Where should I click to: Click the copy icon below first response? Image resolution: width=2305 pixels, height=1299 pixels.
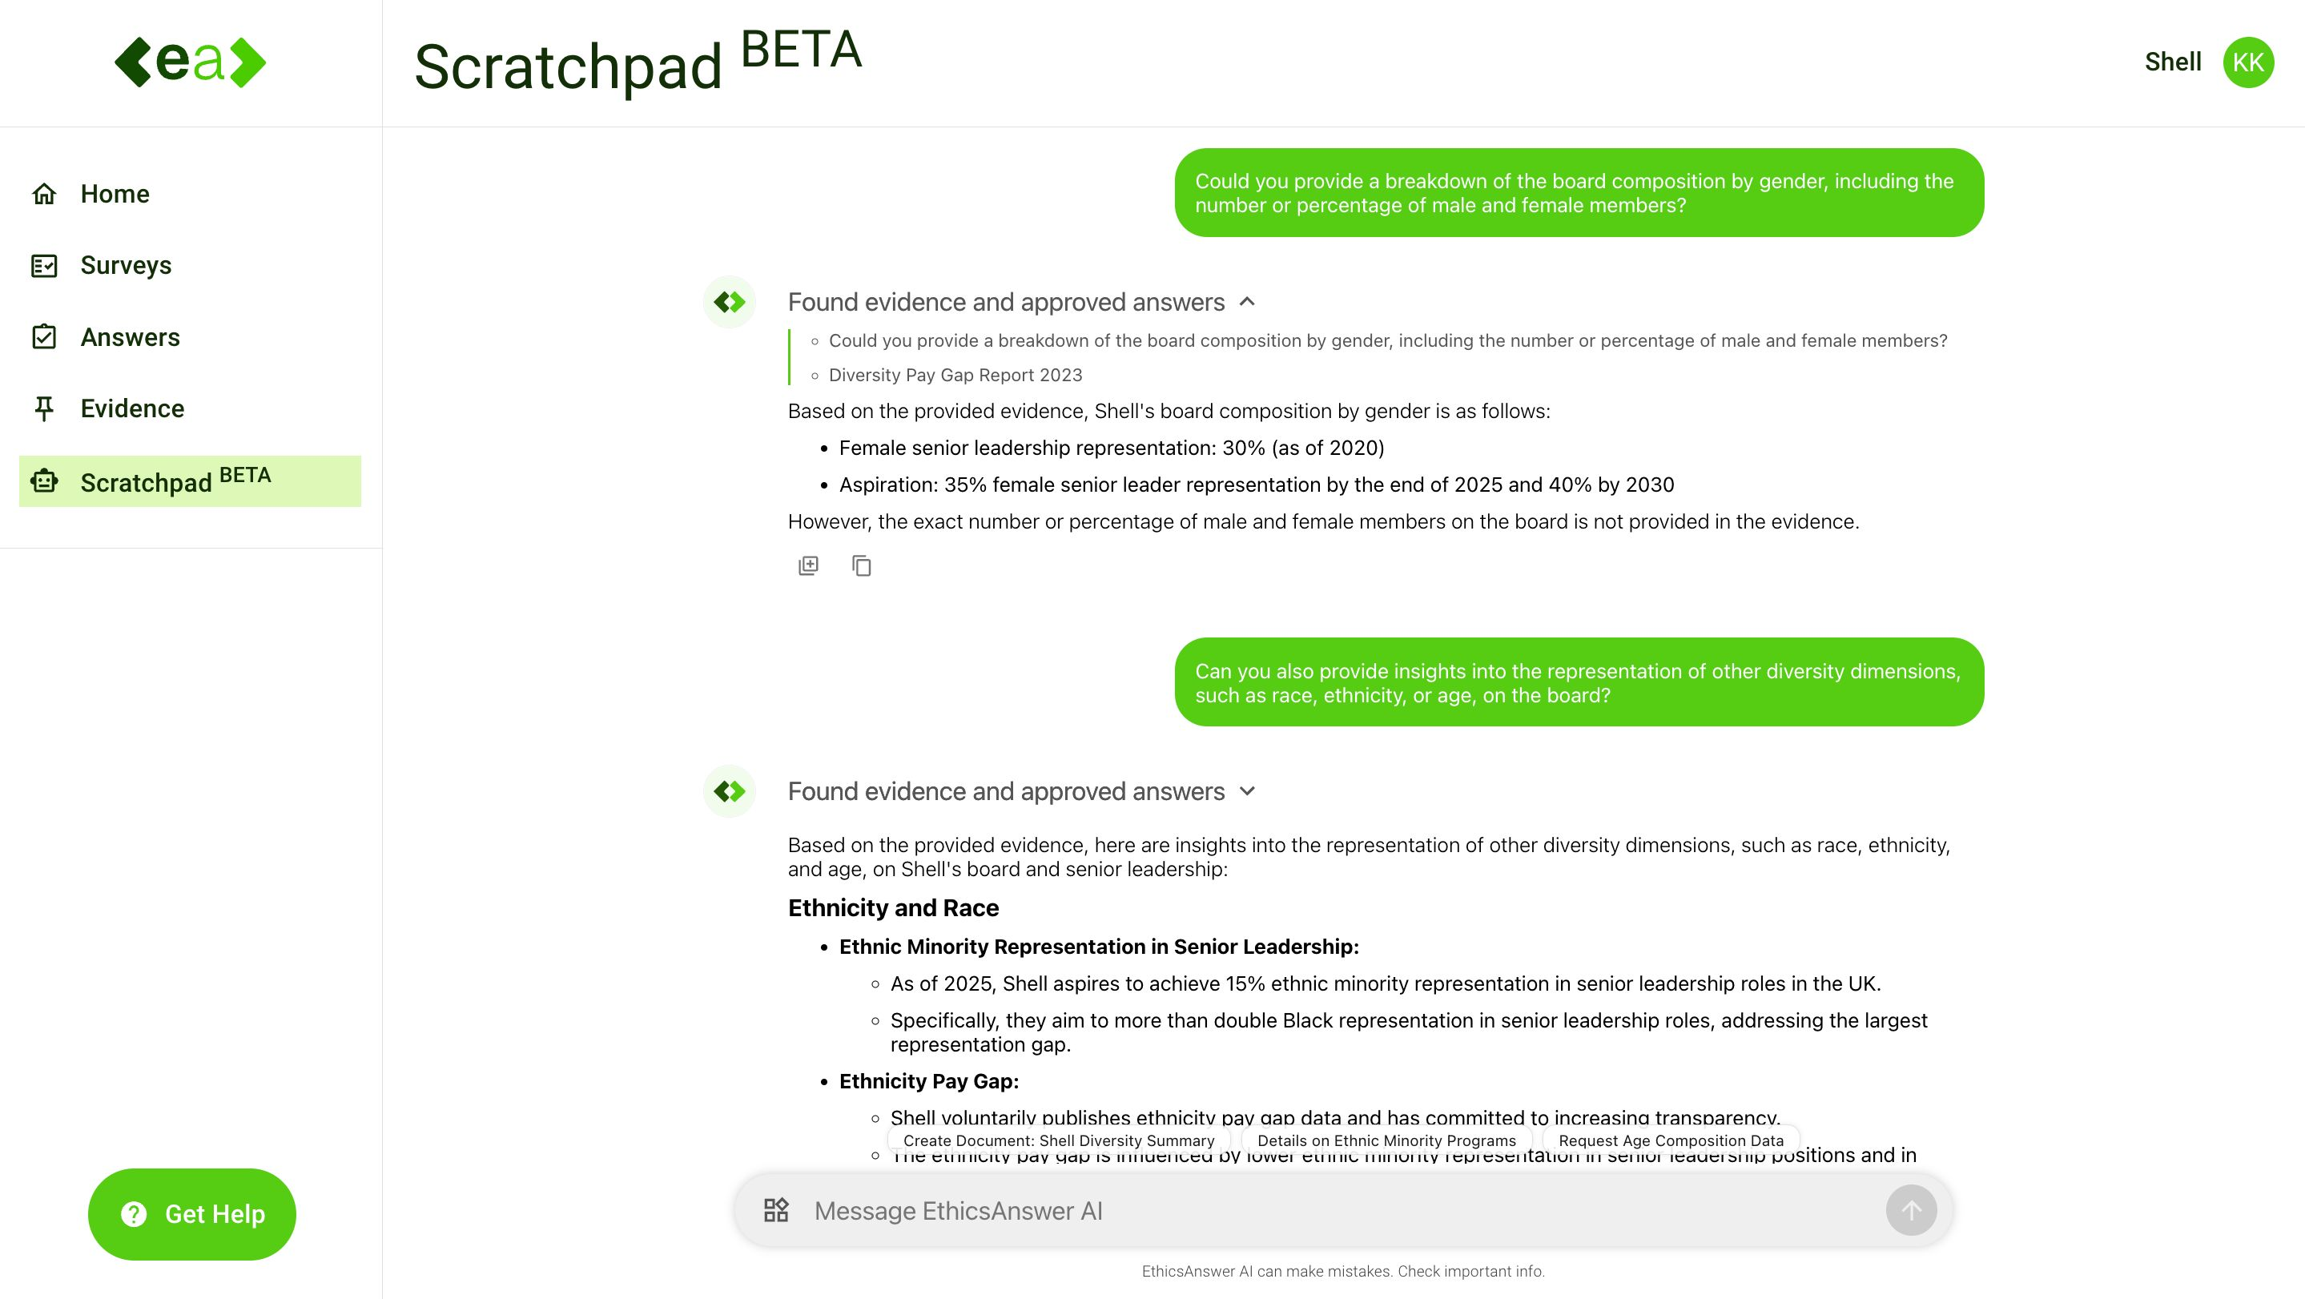(859, 565)
